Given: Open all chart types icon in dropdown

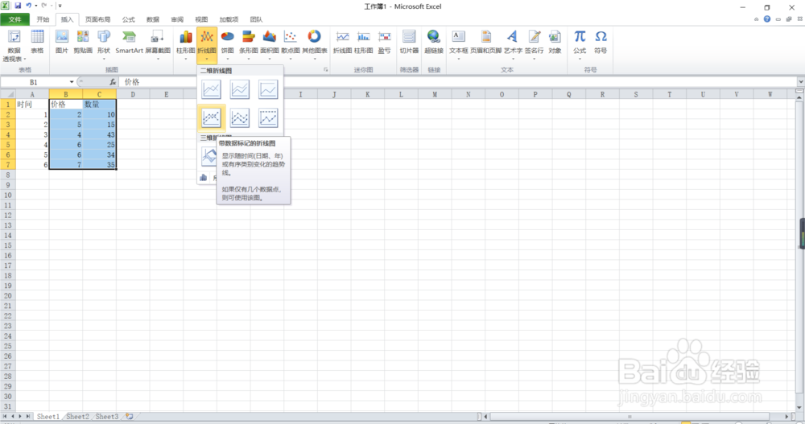Looking at the screenshot, I should [x=204, y=178].
